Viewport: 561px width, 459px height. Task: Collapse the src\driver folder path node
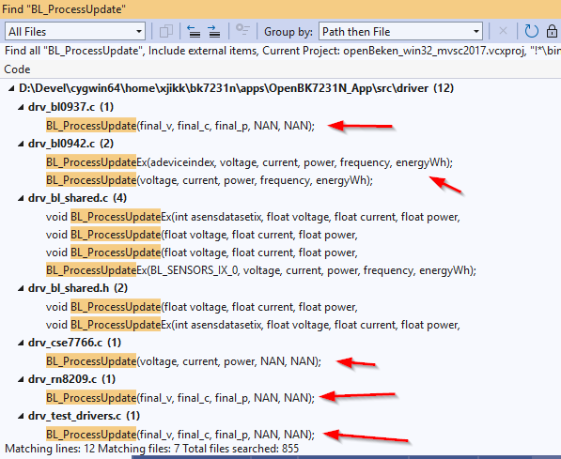pos(12,88)
